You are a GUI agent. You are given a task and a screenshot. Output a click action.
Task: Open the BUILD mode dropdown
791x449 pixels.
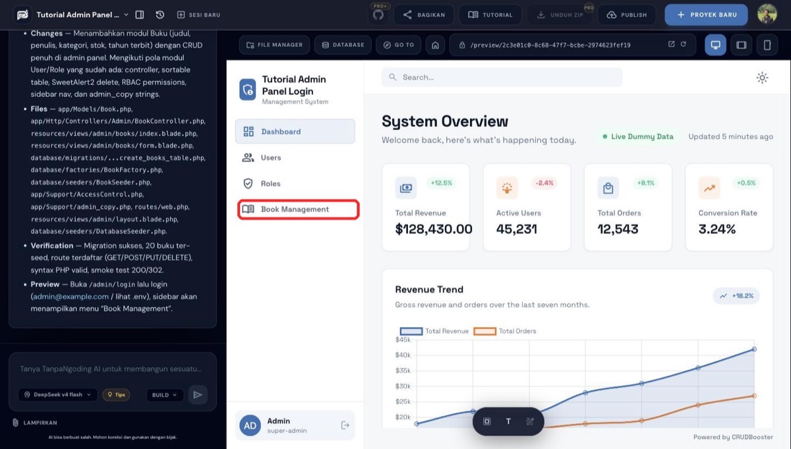[165, 395]
